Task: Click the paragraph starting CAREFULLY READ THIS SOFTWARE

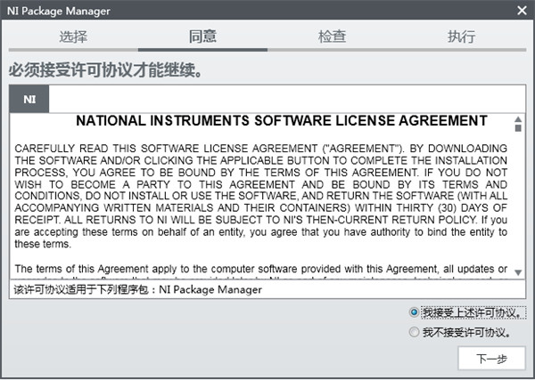Action: pyautogui.click(x=260, y=196)
